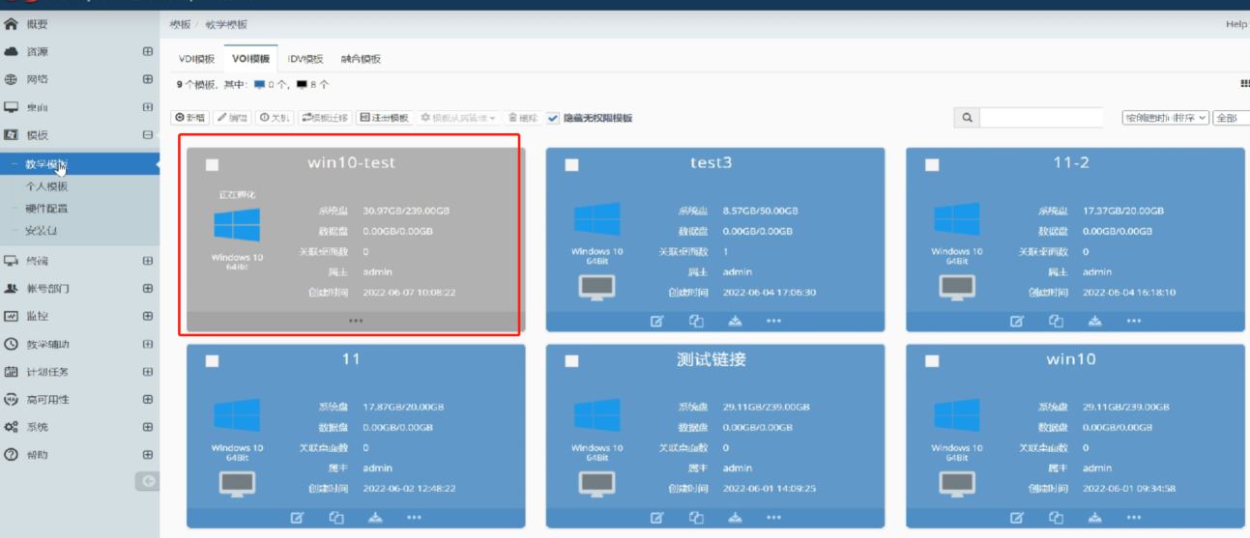
Task: Click into the template search field
Action: click(1040, 118)
